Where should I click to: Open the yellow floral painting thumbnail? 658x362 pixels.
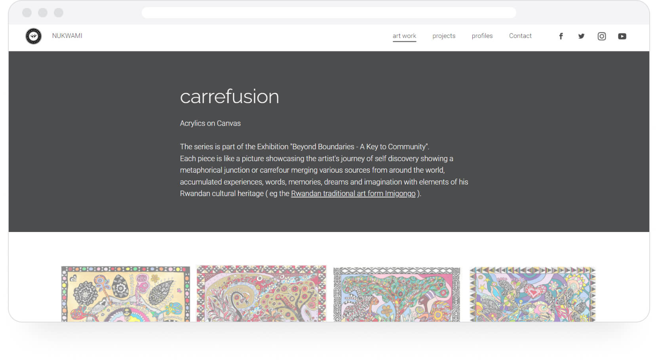click(126, 294)
